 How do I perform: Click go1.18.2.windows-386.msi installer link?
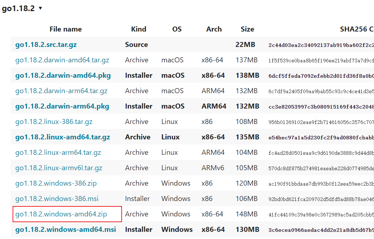pos(57,199)
